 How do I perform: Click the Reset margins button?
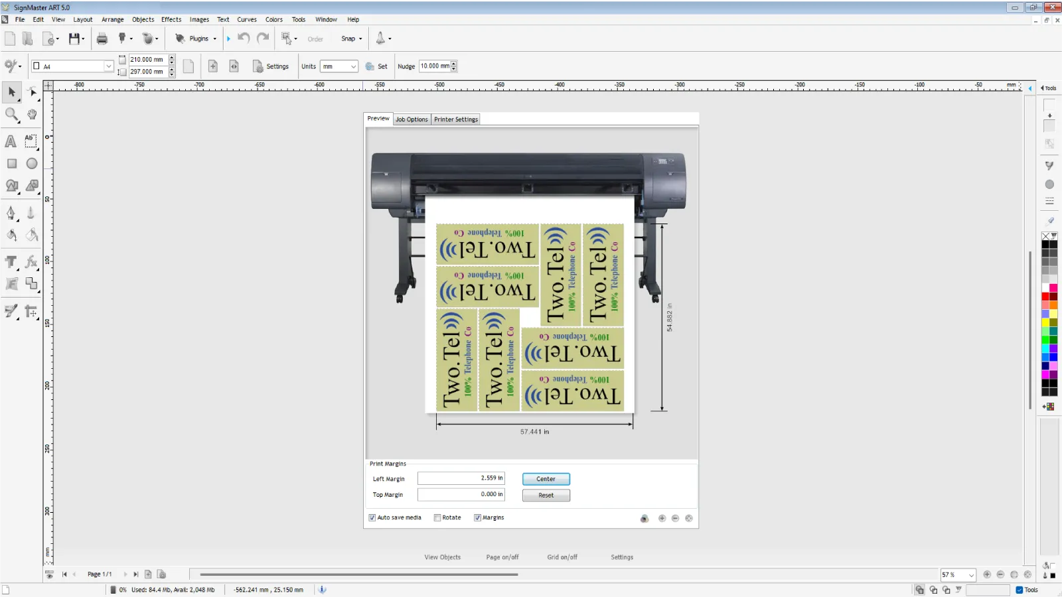(x=546, y=496)
